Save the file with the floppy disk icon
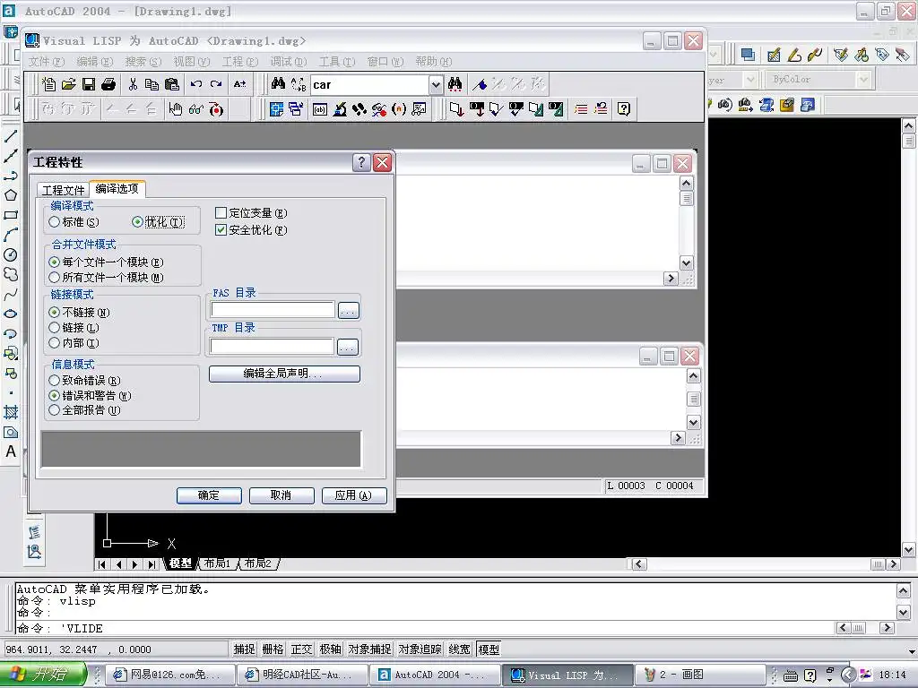 89,84
